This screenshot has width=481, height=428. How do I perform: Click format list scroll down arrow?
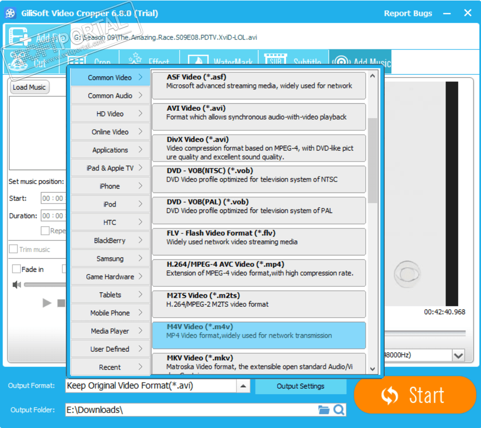coord(372,369)
